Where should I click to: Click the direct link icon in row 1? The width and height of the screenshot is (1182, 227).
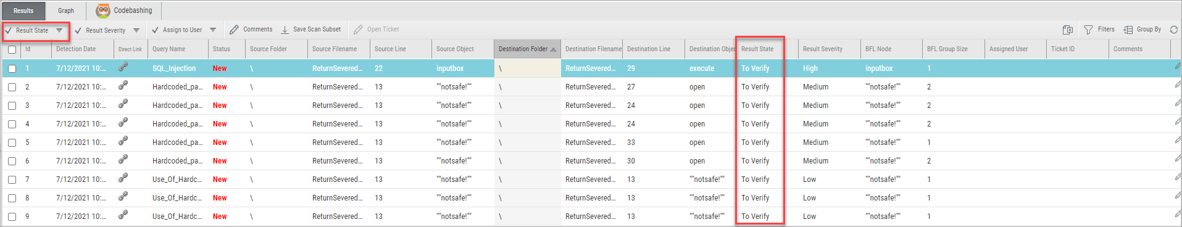point(123,67)
